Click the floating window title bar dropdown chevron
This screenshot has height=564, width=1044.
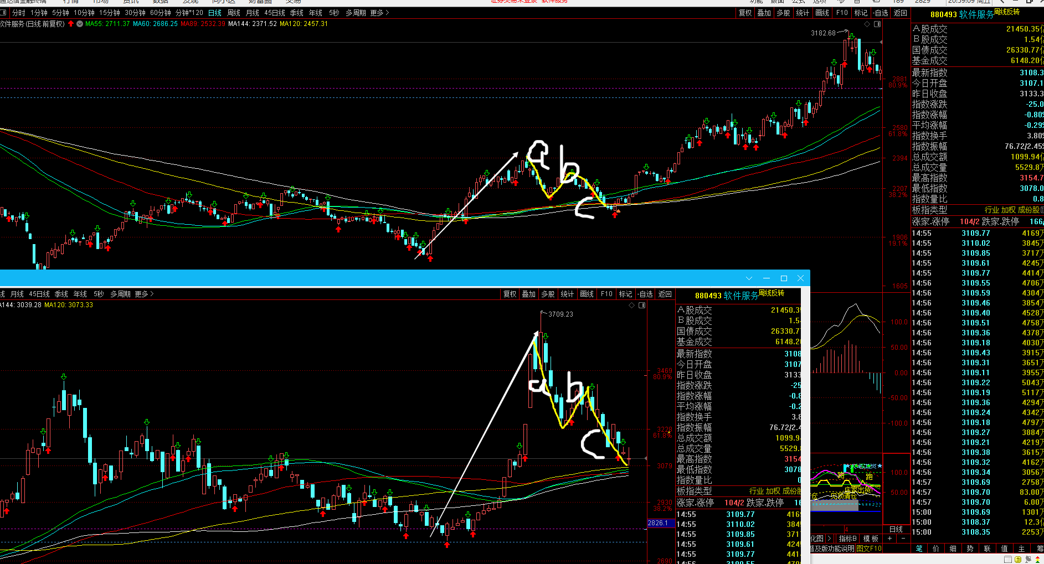[x=749, y=278]
